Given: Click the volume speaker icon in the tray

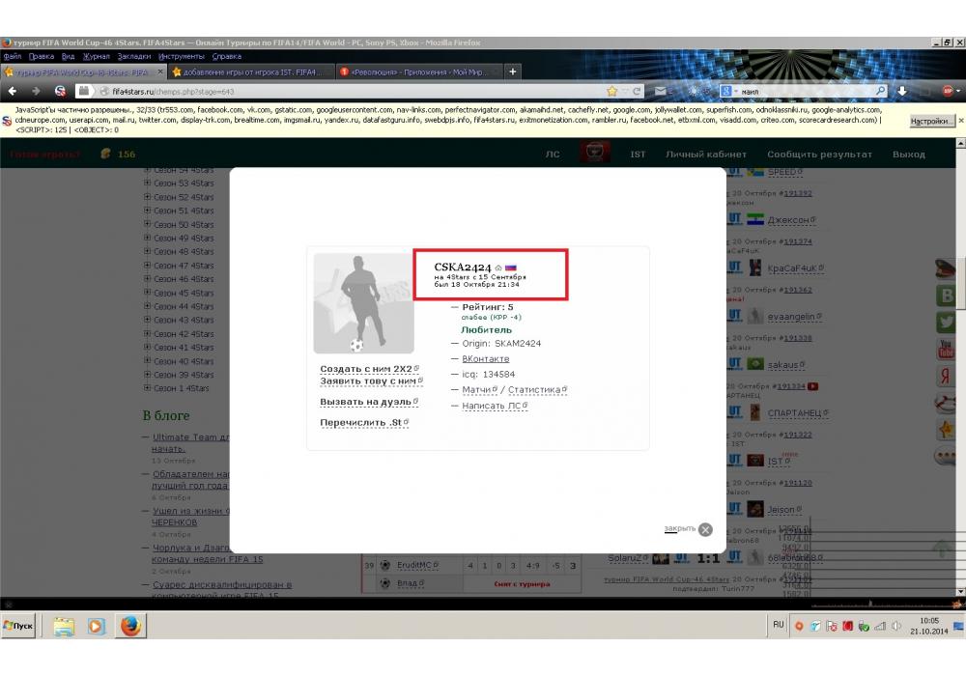Looking at the screenshot, I should [895, 626].
